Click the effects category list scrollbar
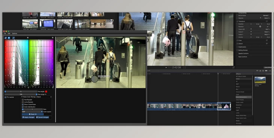The width and height of the screenshot is (274, 138). point(252,95)
